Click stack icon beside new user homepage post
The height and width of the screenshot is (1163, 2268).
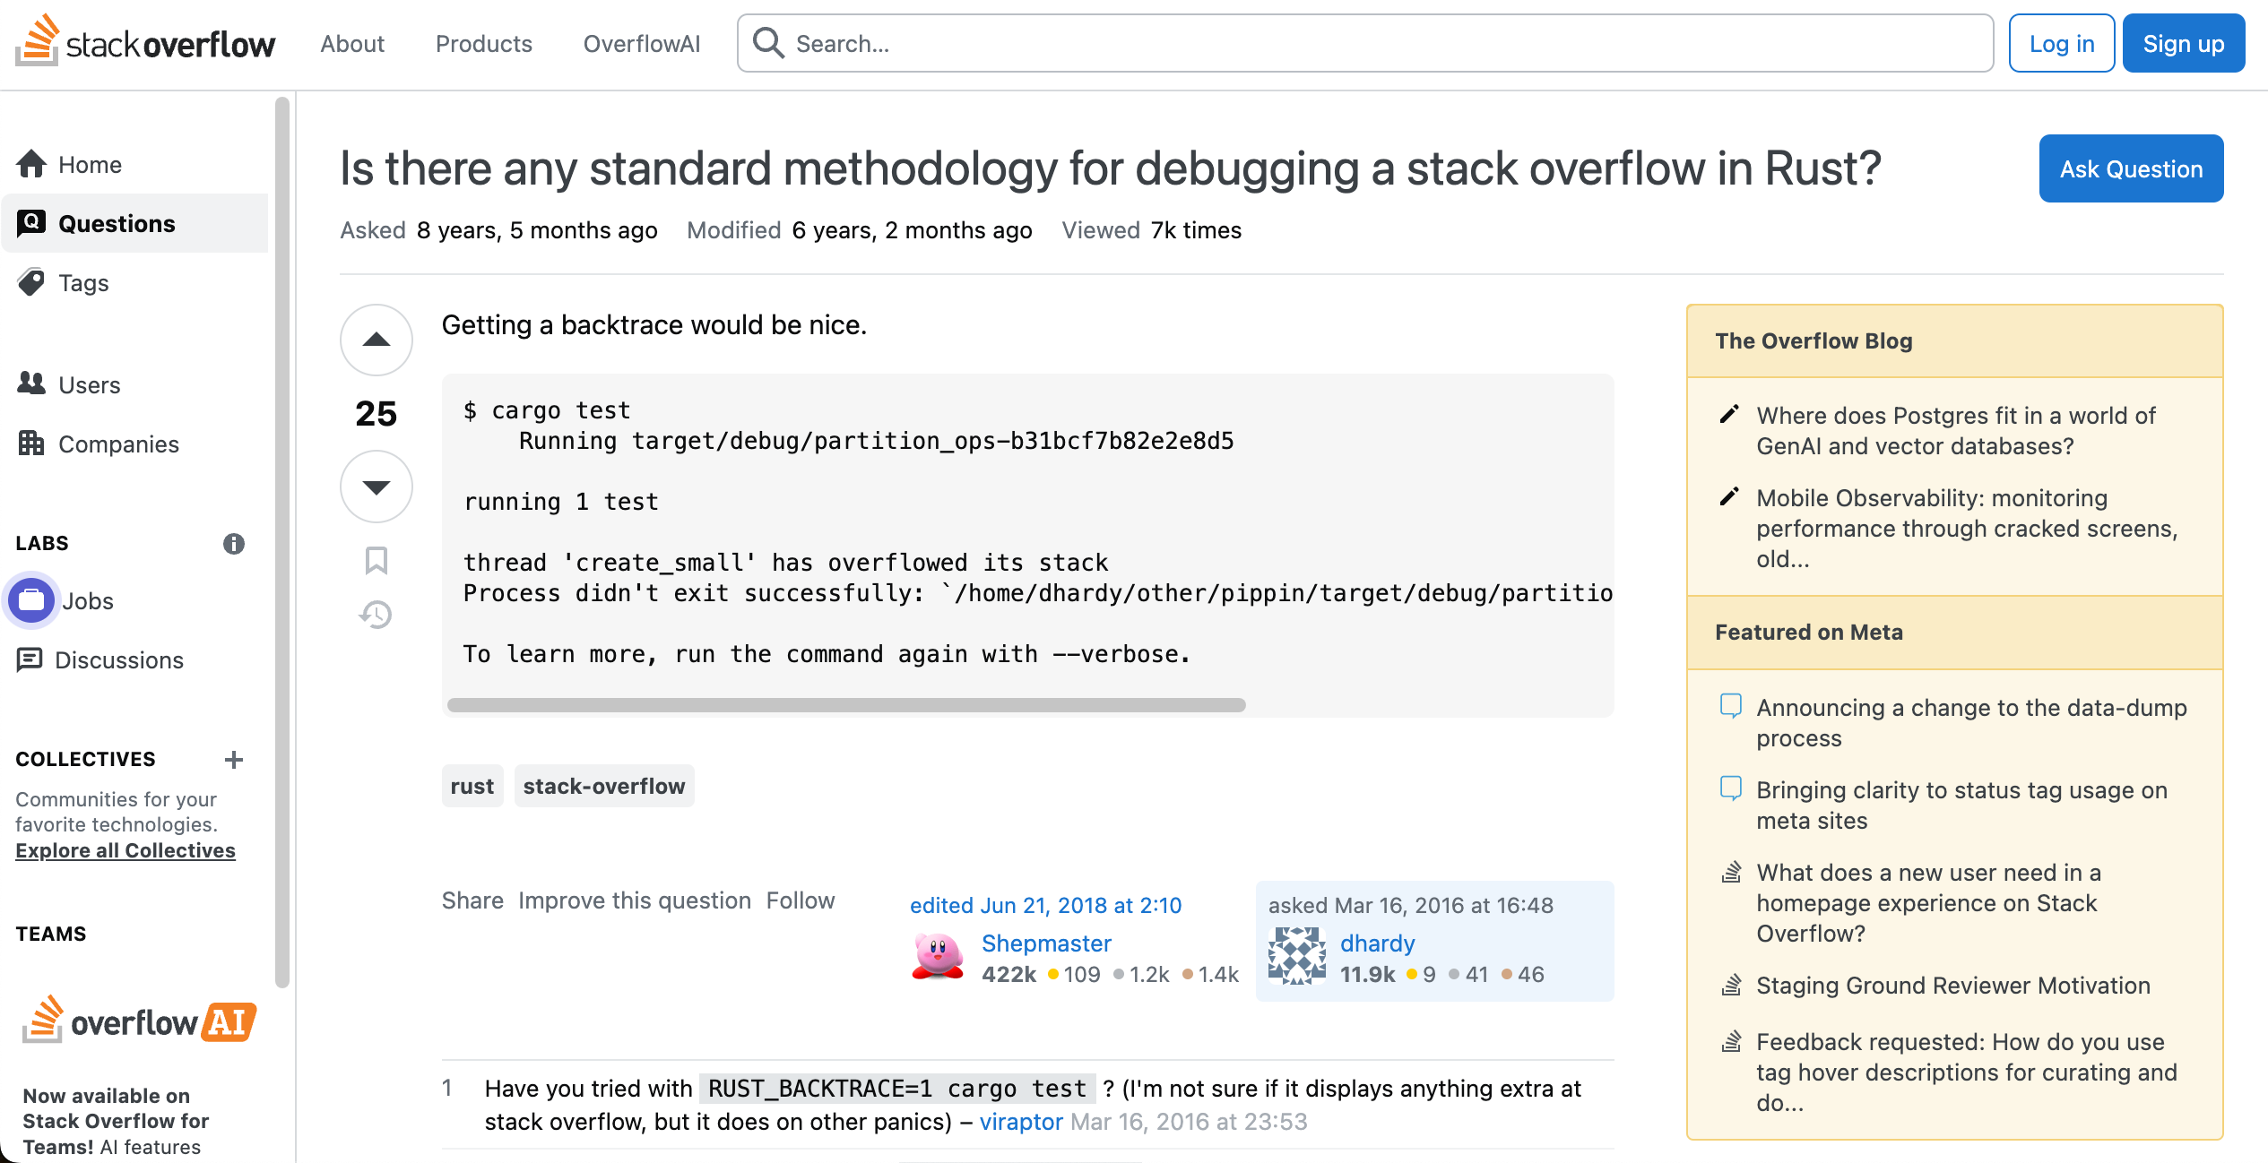(1731, 872)
